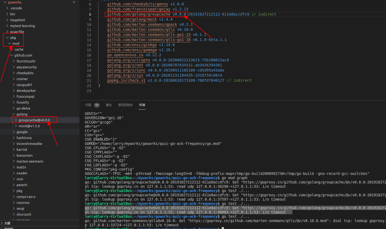Open the 调试控制台 debug console tab
The width and height of the screenshot is (386, 229).
pyautogui.click(x=125, y=105)
